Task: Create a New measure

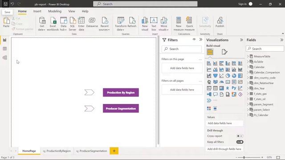Action: pos(179,24)
